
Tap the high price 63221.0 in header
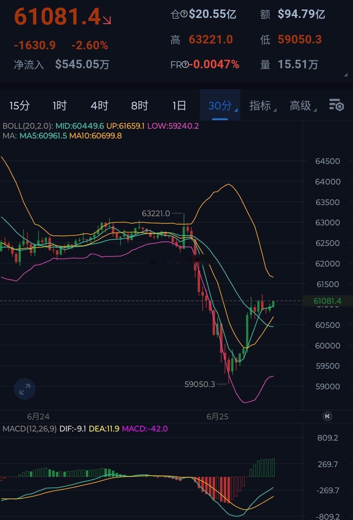coord(211,40)
